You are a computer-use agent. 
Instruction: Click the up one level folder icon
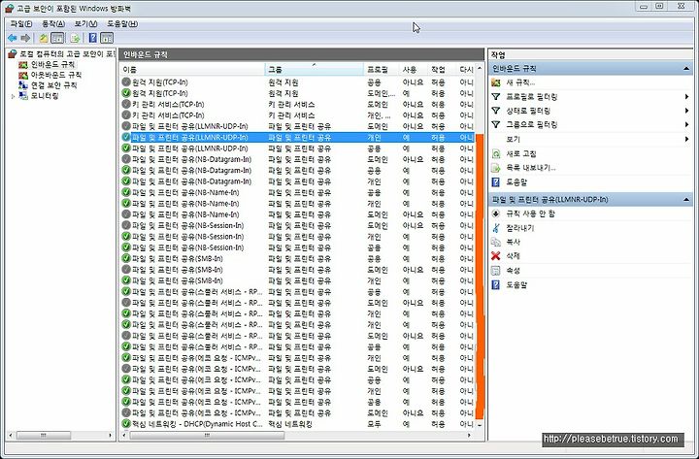point(44,38)
